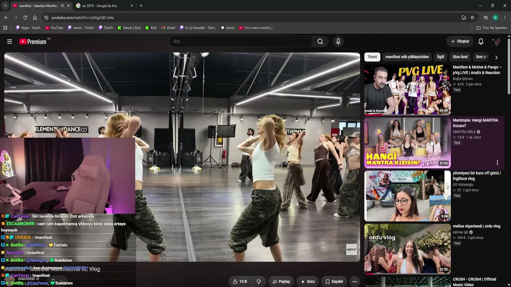The height and width of the screenshot is (287, 511).
Task: Open options for Mantropia video
Action: (x=497, y=163)
